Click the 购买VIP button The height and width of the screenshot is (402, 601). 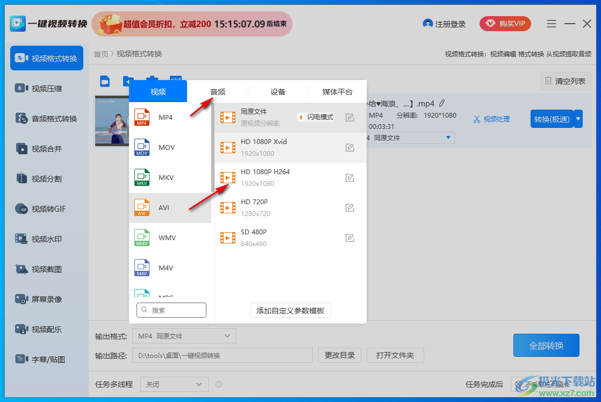505,24
